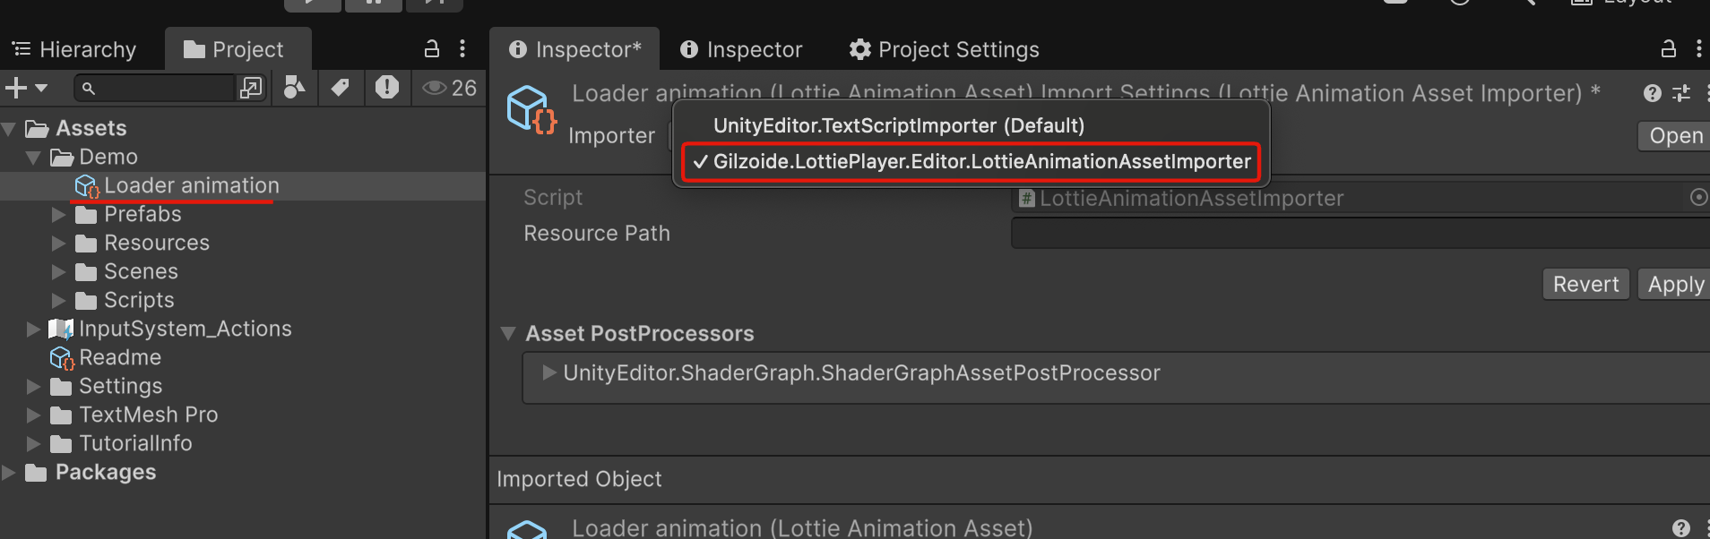Click search by label tag icon

click(x=341, y=88)
